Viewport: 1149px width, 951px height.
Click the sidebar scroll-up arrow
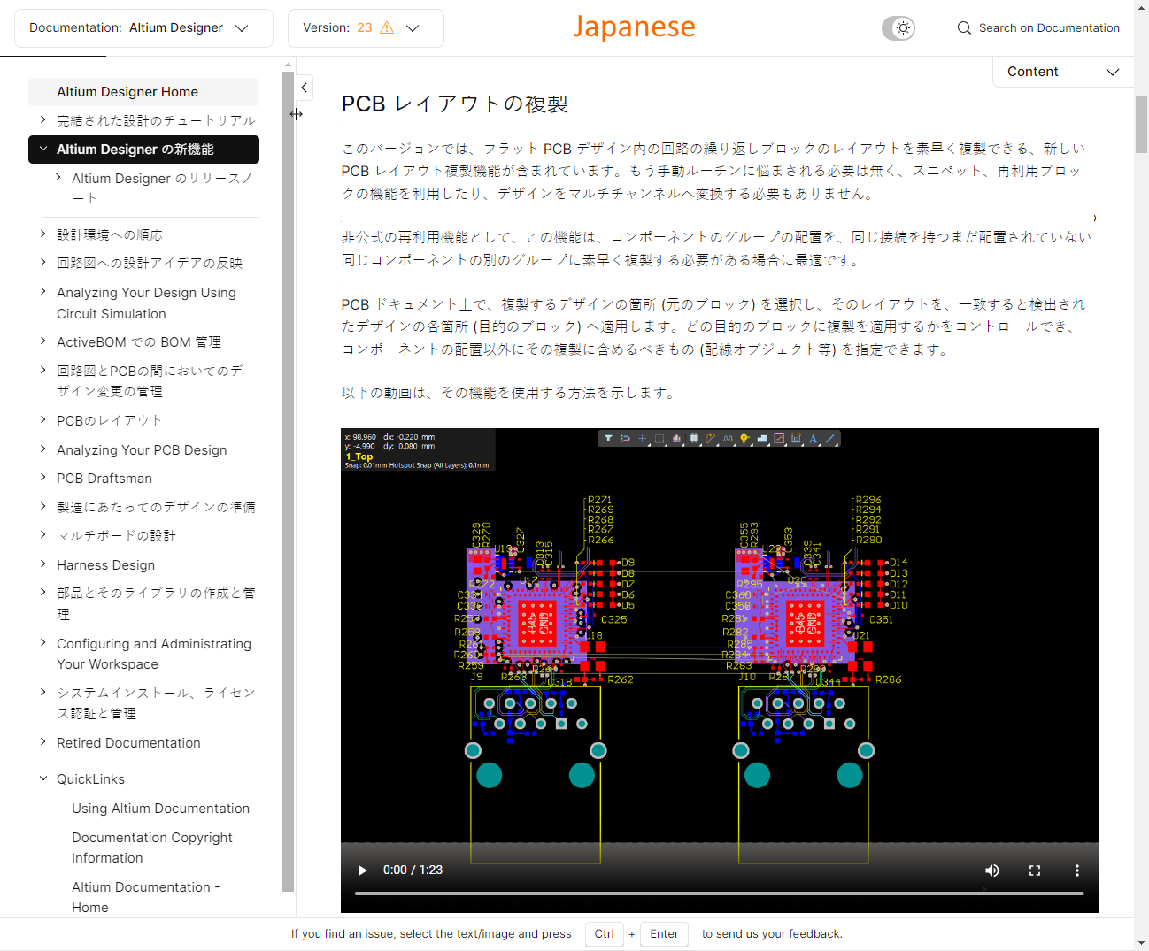[288, 65]
